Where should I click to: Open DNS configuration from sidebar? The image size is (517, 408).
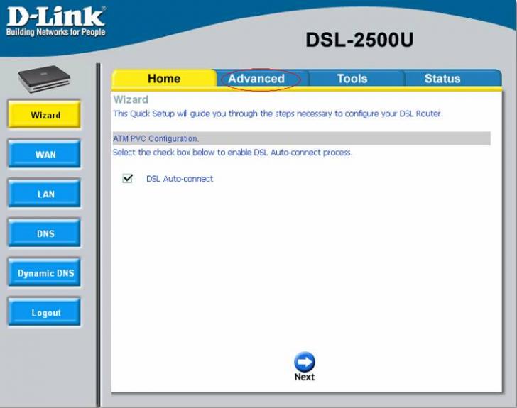pyautogui.click(x=45, y=233)
